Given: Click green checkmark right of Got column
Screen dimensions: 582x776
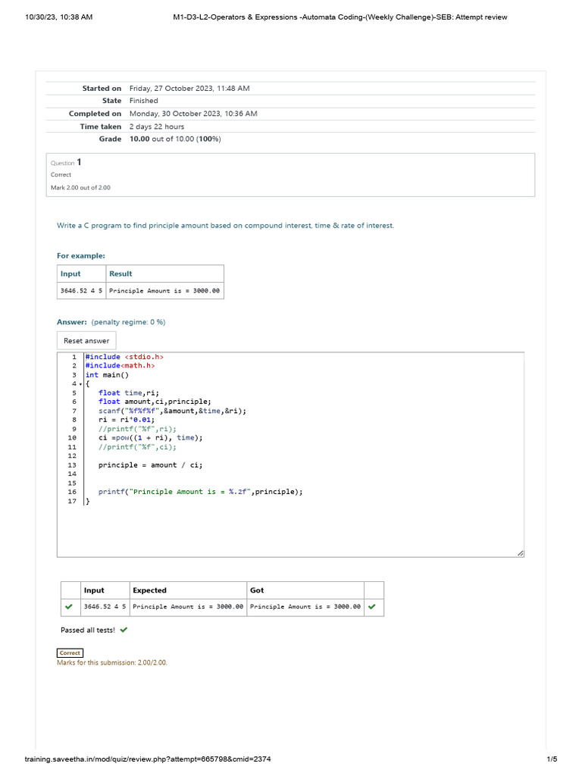Looking at the screenshot, I should pos(372,606).
